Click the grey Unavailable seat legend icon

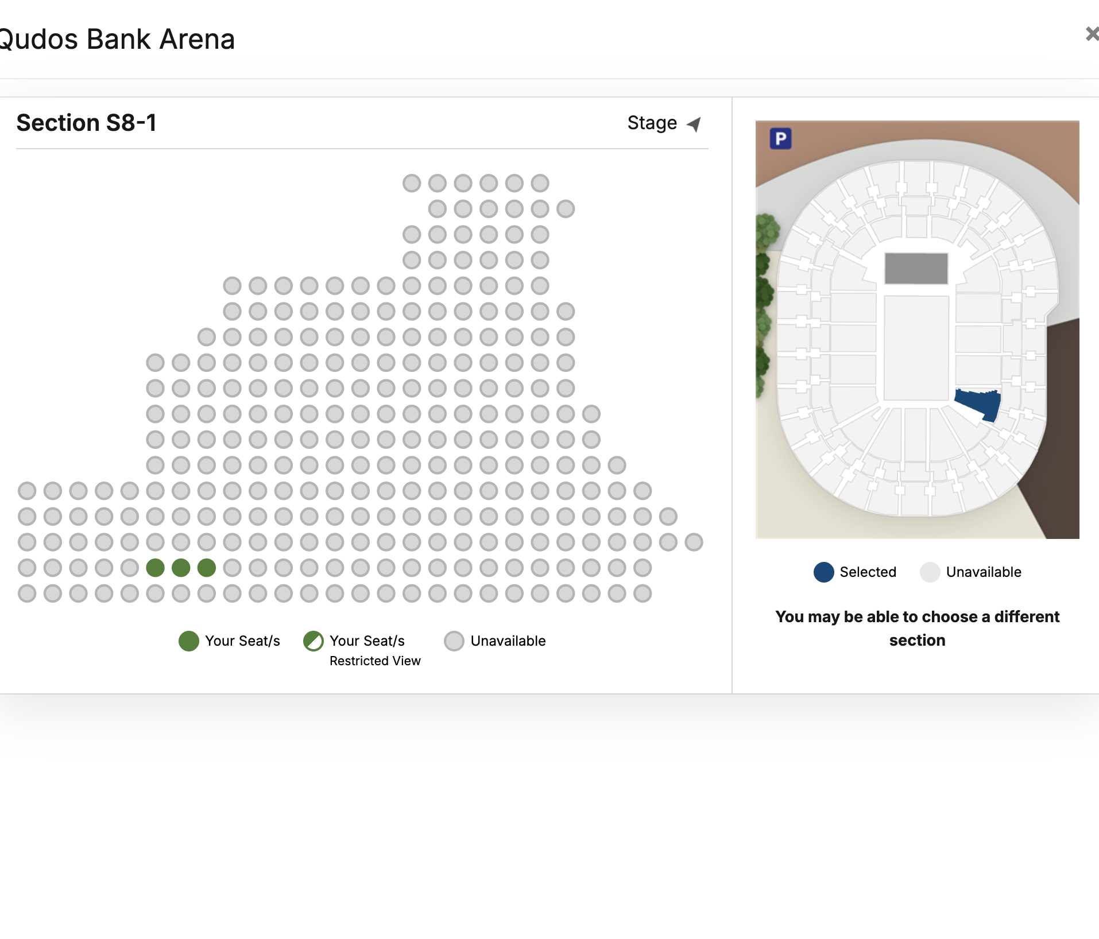(x=454, y=641)
